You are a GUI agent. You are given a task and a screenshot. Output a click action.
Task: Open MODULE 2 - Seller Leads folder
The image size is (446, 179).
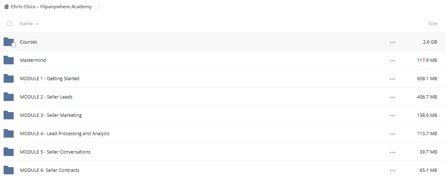(46, 97)
